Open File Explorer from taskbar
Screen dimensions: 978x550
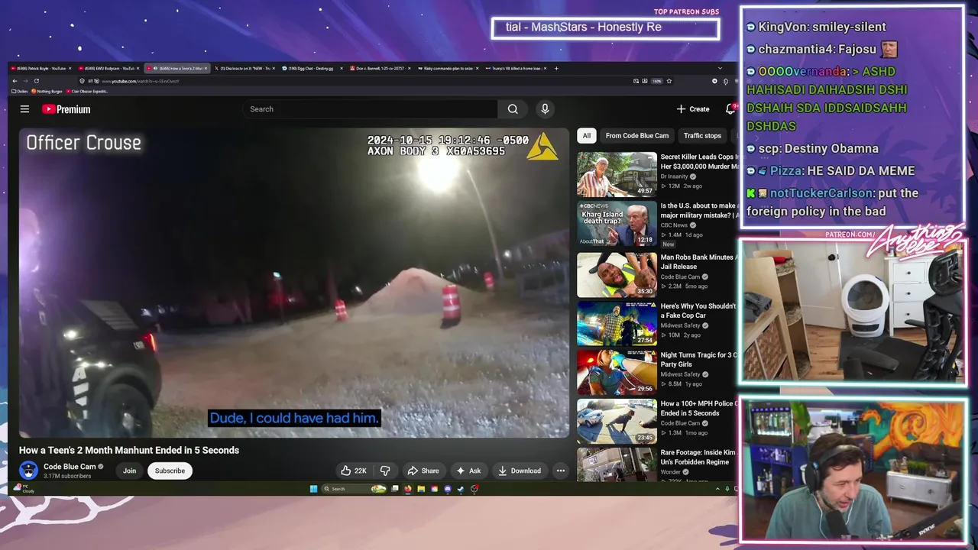pyautogui.click(x=421, y=489)
